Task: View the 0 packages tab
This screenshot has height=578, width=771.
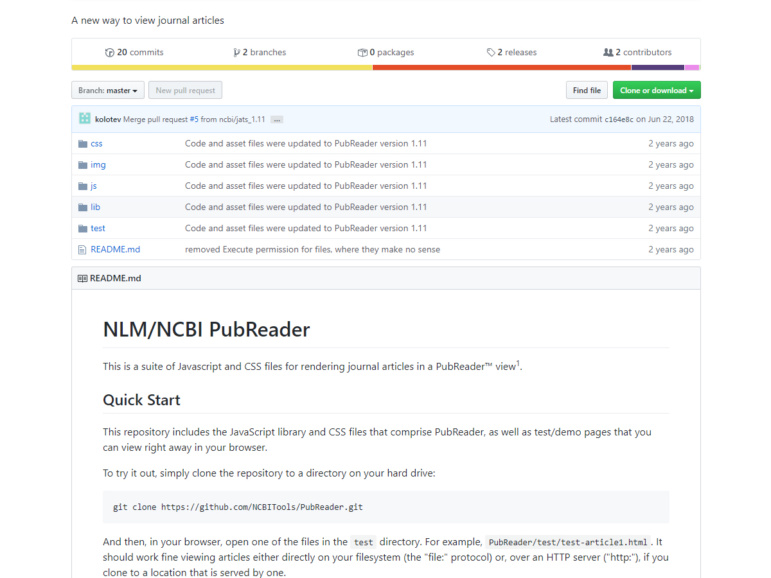Action: [385, 53]
